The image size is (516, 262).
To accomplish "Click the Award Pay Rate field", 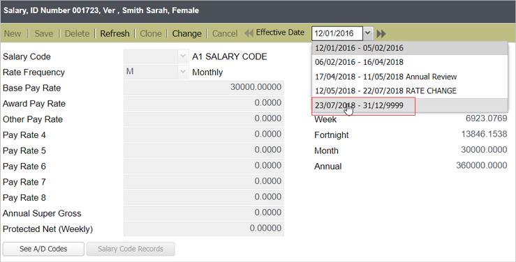I will pos(204,103).
